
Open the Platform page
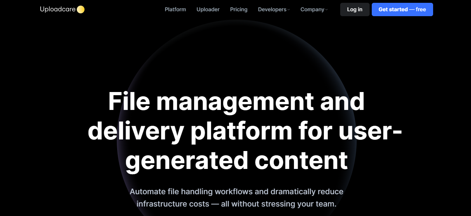[x=175, y=9]
